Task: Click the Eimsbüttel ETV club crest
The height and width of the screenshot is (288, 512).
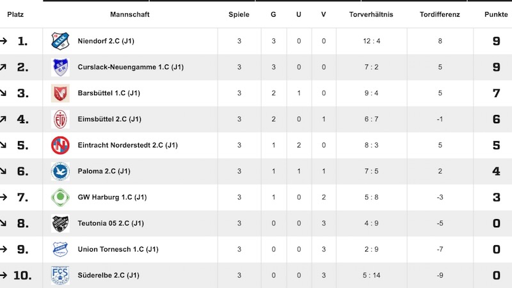Action: click(x=60, y=119)
